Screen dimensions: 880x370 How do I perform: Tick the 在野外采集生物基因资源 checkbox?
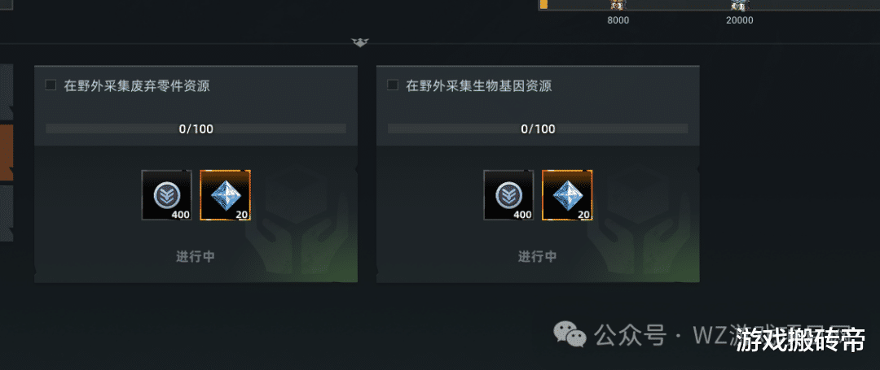coord(393,85)
